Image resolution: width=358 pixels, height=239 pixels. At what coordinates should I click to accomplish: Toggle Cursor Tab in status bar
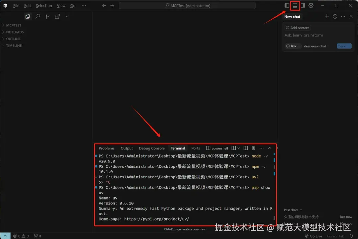pyautogui.click(x=335, y=236)
